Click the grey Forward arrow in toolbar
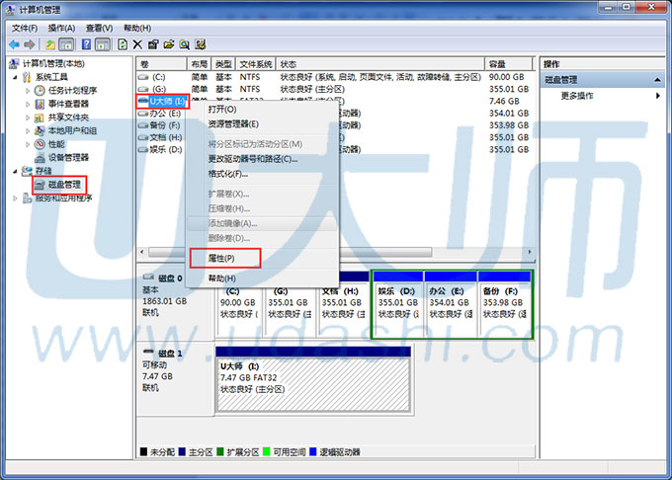 (x=30, y=44)
